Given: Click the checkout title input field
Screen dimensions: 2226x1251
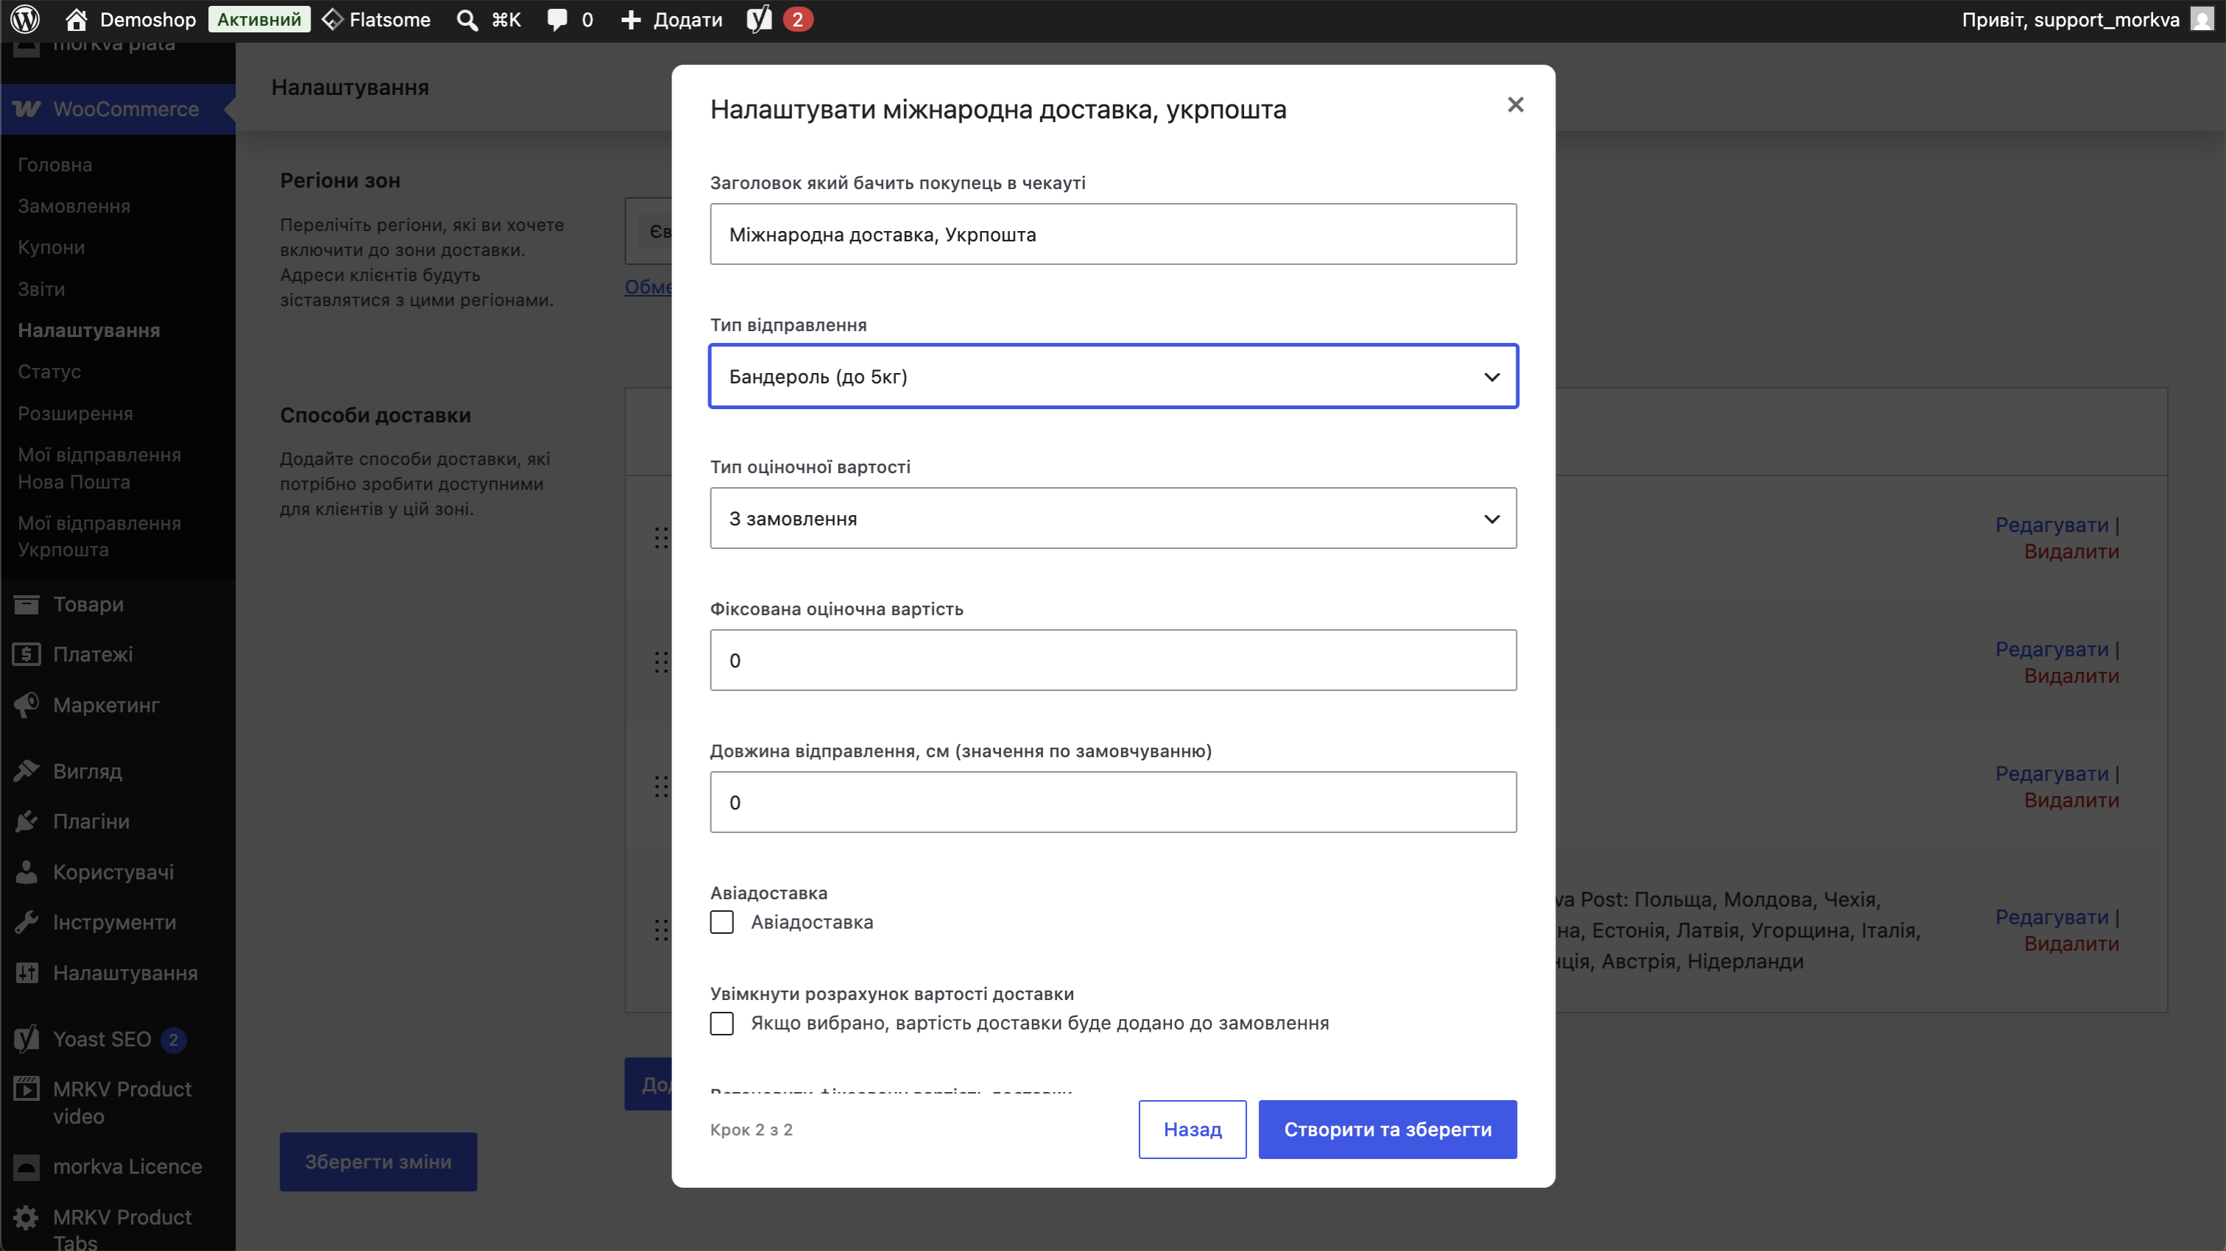Looking at the screenshot, I should [x=1113, y=234].
